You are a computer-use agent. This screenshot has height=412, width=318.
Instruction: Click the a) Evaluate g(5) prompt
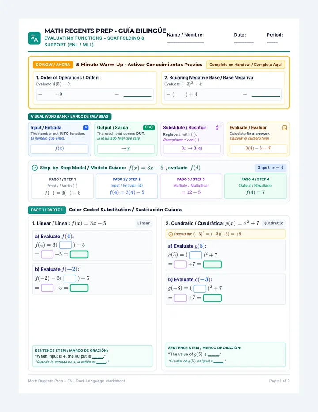pos(187,246)
